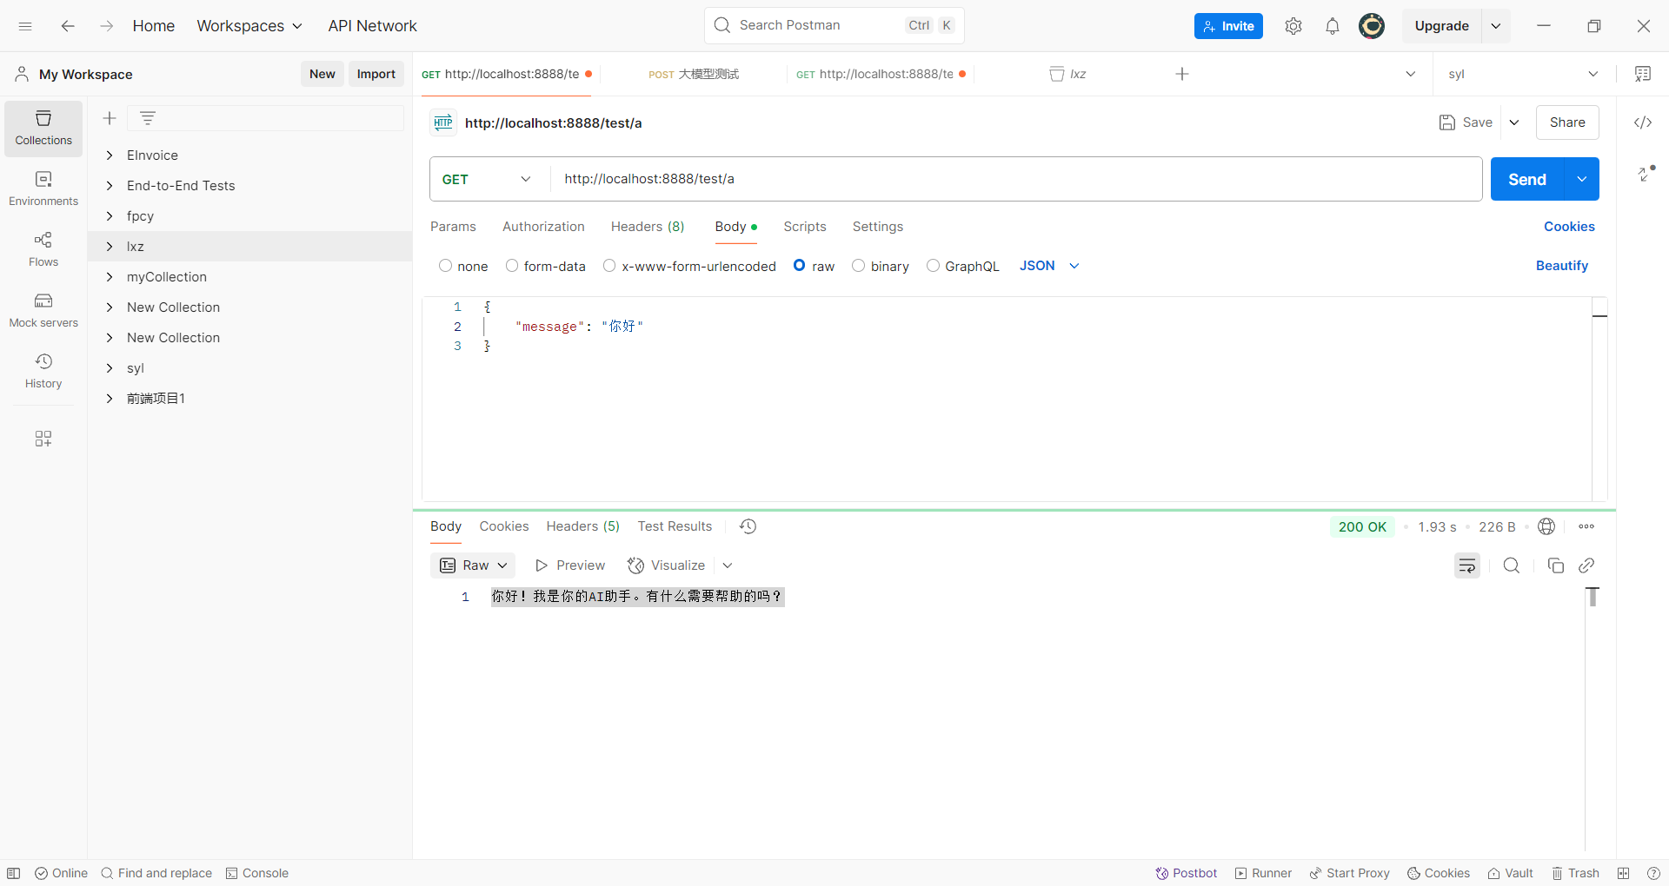Create new collection with plus icon
Screen dimensions: 1669x886
coord(110,118)
